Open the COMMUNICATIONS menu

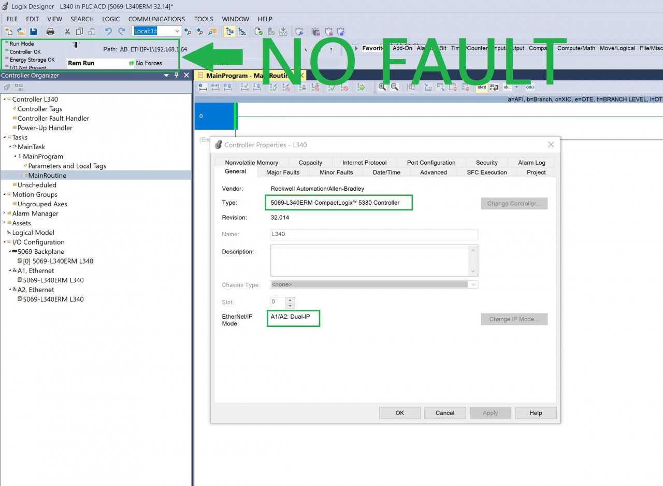[x=156, y=19]
